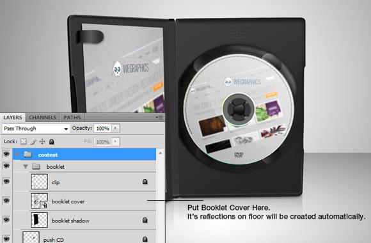The image size is (371, 243).
Task: Select the push CD layer thumbnail
Action: tap(31, 237)
